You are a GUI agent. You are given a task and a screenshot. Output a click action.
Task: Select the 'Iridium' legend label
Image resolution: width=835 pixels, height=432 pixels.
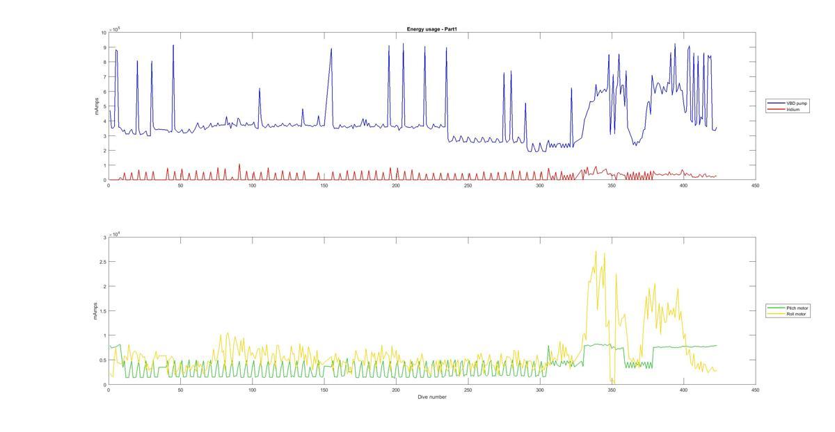click(x=793, y=109)
